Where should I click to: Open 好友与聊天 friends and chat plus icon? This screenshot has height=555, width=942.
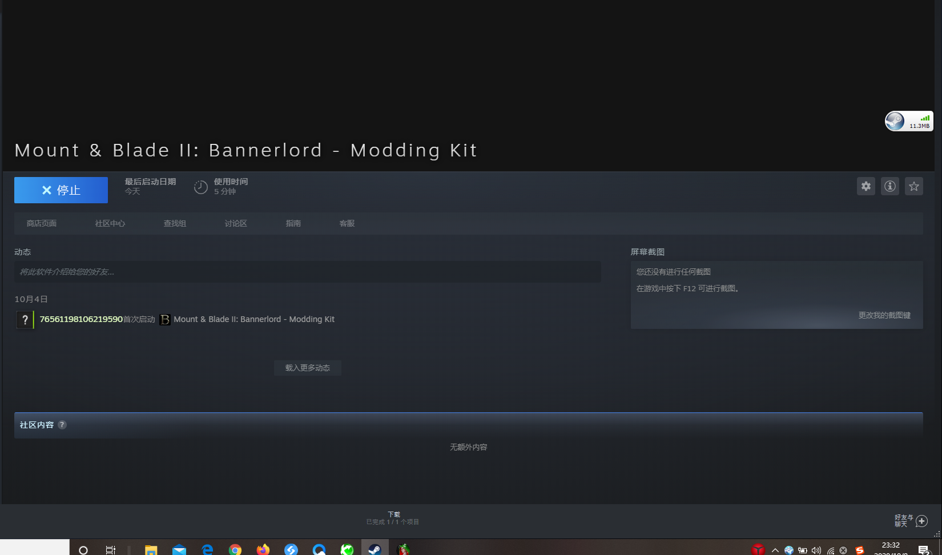[x=921, y=521]
